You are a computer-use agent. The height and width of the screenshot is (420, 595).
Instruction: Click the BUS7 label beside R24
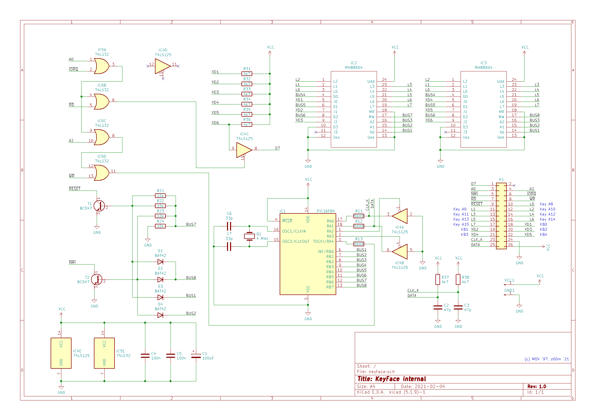point(191,225)
